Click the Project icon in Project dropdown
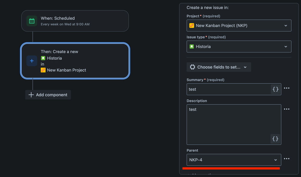 tap(192, 26)
